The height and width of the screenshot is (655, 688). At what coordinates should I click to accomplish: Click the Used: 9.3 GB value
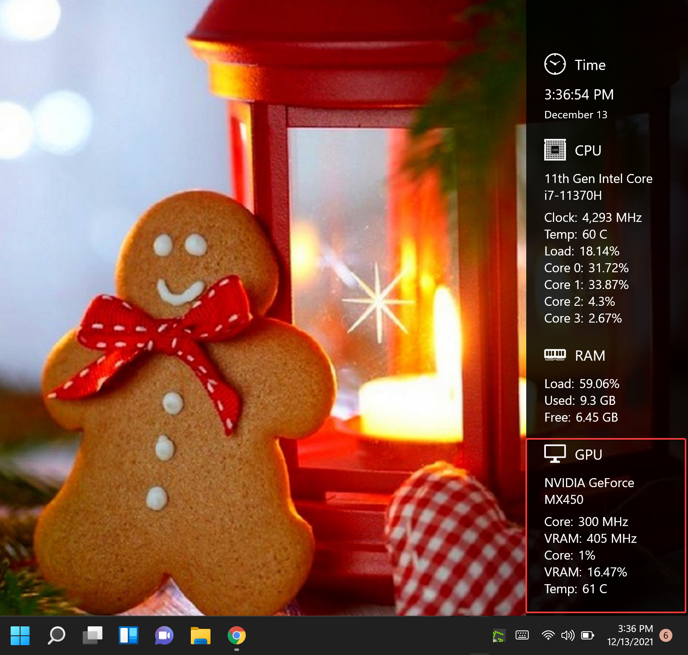[580, 400]
